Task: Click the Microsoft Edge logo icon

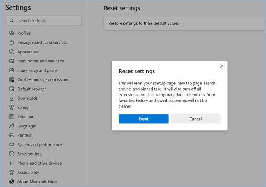Action: [12, 182]
